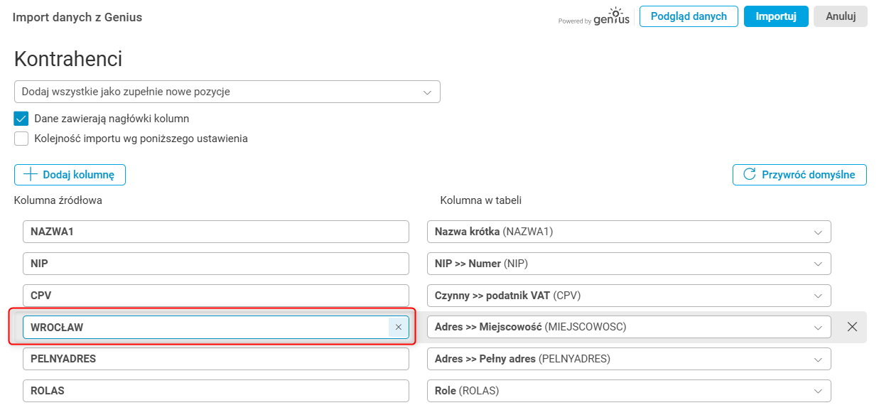Toggle Dane zawierają nagłówki kolumn checkbox
The width and height of the screenshot is (879, 415).
click(21, 119)
